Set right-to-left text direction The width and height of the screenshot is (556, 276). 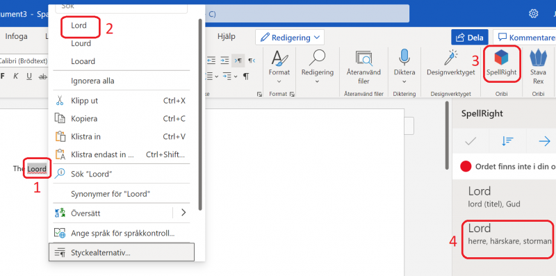pos(252,60)
